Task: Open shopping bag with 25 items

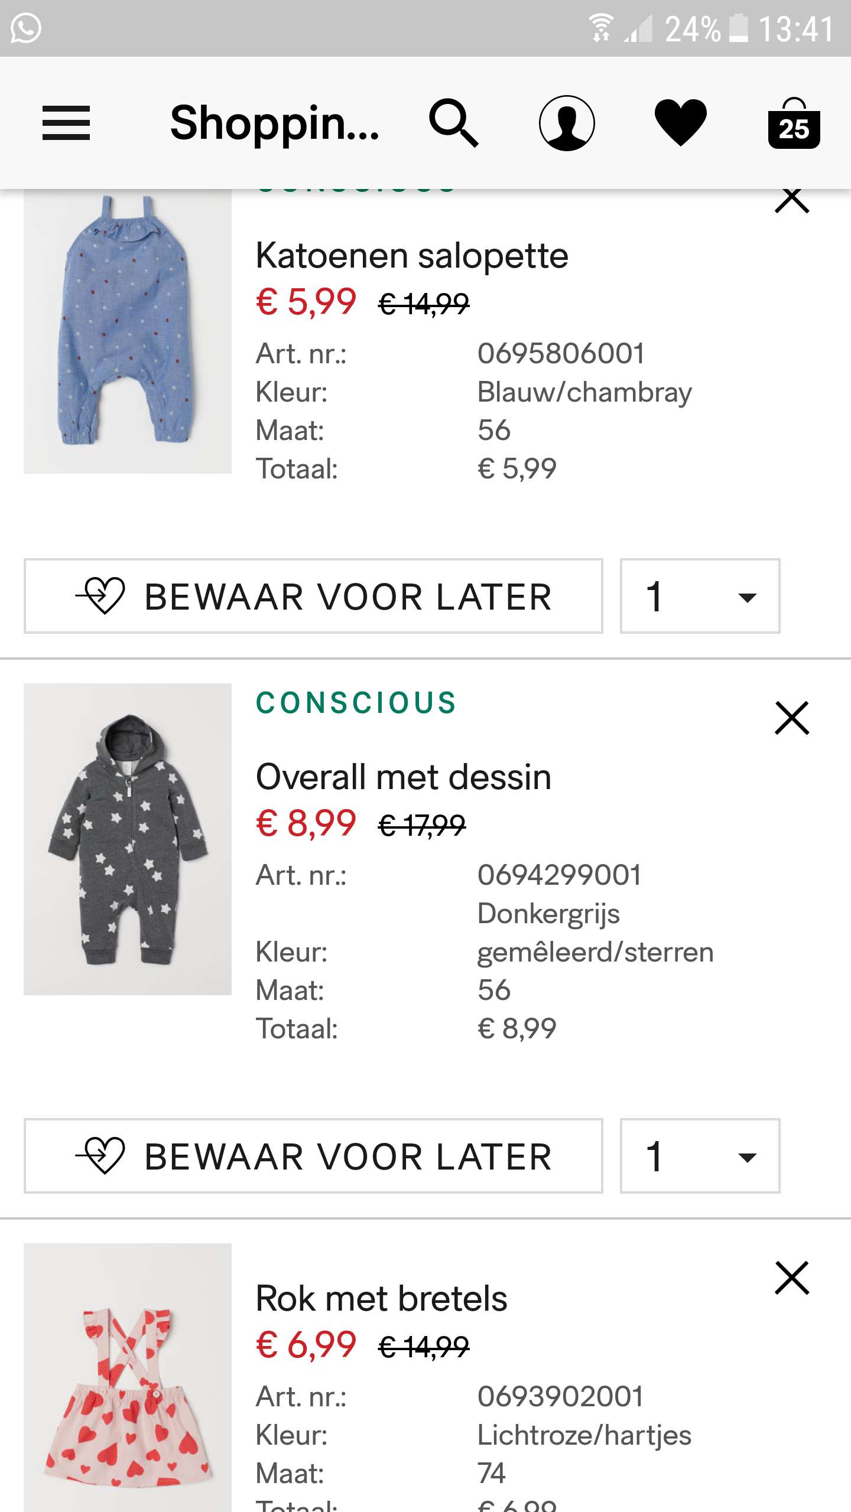Action: coord(794,124)
